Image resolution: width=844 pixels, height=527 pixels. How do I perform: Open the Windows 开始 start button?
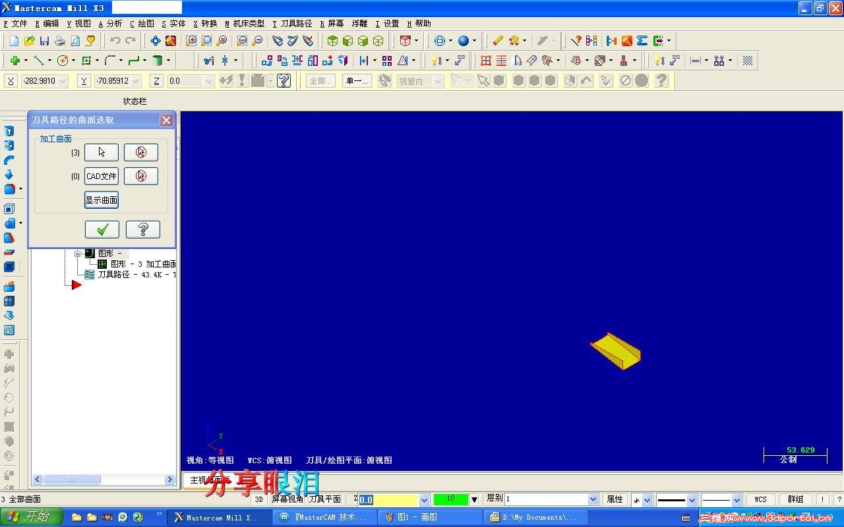click(x=31, y=517)
